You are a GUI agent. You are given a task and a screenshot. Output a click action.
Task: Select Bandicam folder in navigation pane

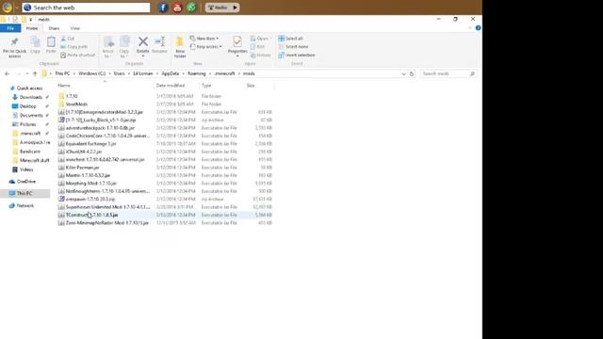point(30,152)
